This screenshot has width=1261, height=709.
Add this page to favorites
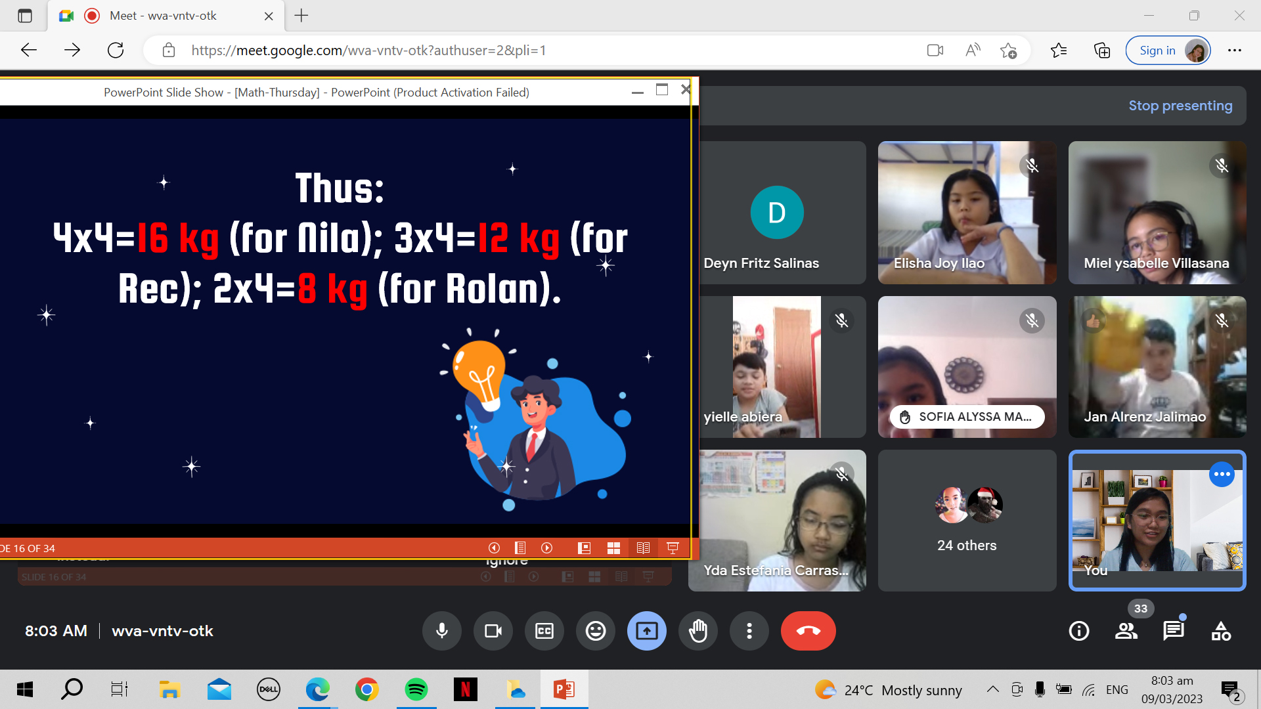(x=1009, y=51)
